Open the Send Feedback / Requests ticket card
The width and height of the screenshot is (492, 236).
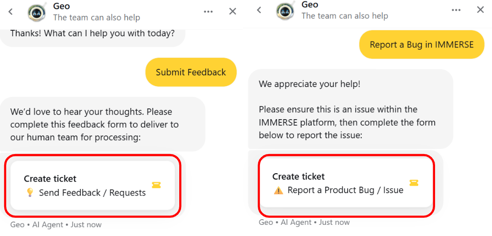(x=92, y=185)
